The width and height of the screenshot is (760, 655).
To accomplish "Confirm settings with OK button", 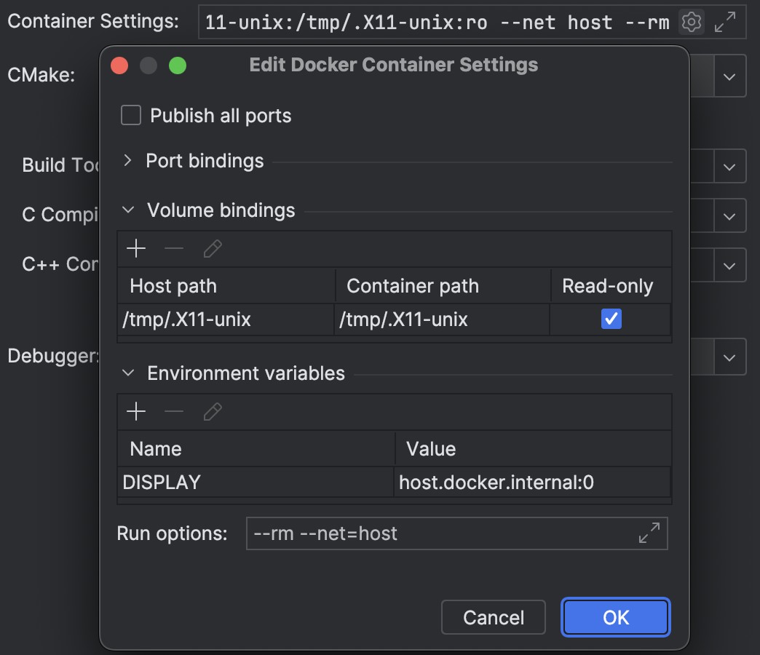I will tap(615, 618).
